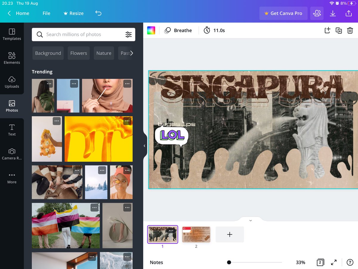
Task: Select the Photos tab
Action: [12, 106]
